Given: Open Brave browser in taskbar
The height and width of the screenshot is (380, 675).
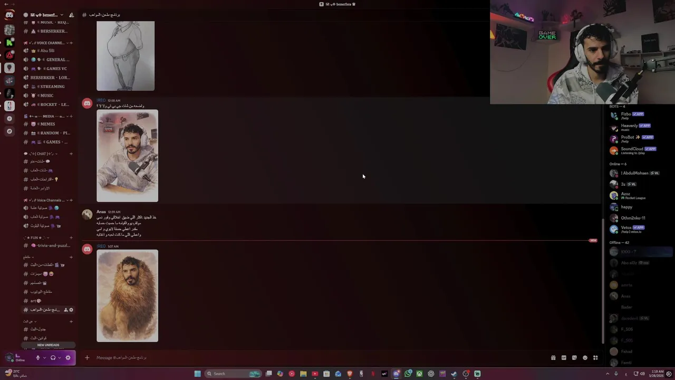Looking at the screenshot, I should [350, 374].
